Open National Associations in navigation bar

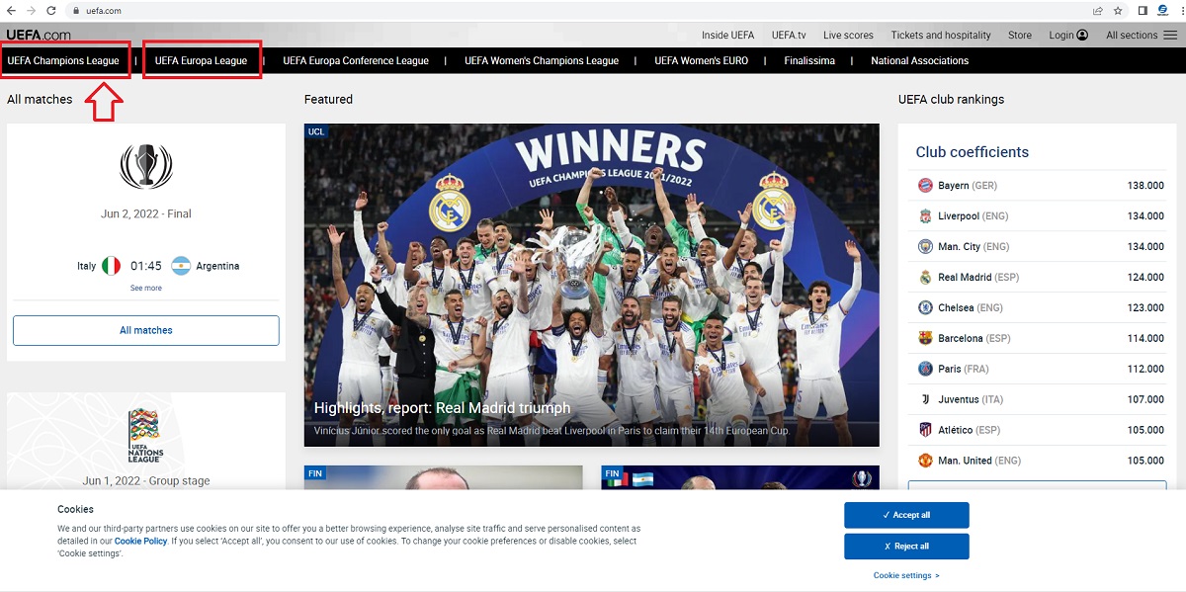(x=920, y=61)
